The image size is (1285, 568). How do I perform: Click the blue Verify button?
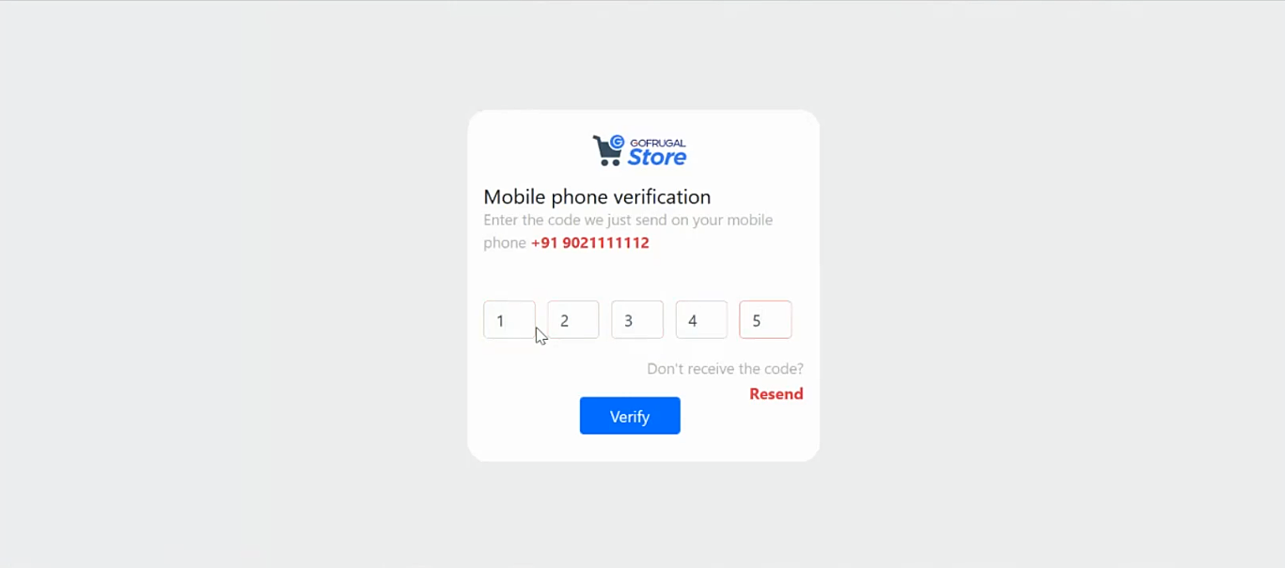coord(630,416)
